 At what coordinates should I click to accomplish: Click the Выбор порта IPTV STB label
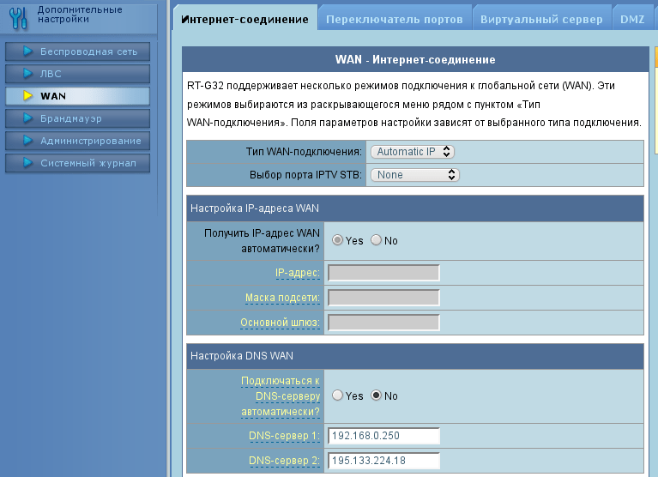305,174
